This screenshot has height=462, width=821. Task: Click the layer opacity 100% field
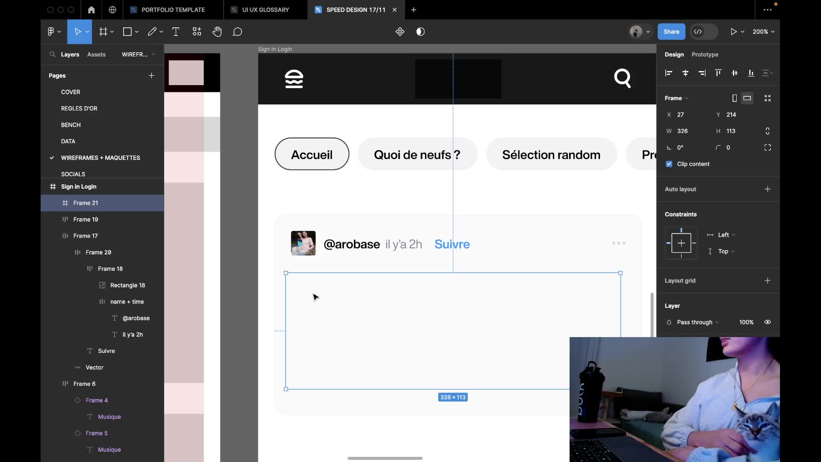pos(746,322)
